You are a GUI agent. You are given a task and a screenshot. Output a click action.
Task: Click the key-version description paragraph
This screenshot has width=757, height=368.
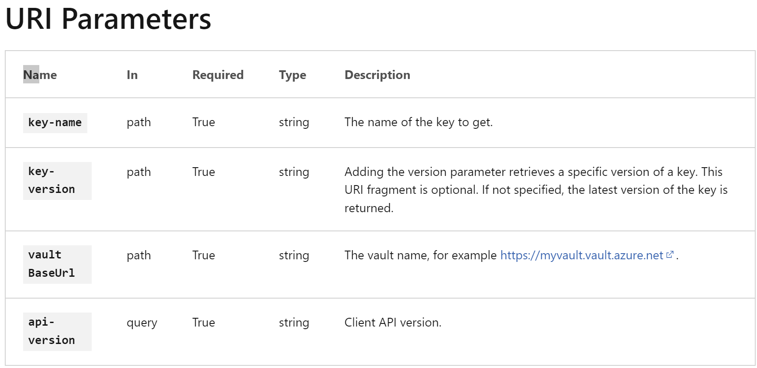coord(536,190)
